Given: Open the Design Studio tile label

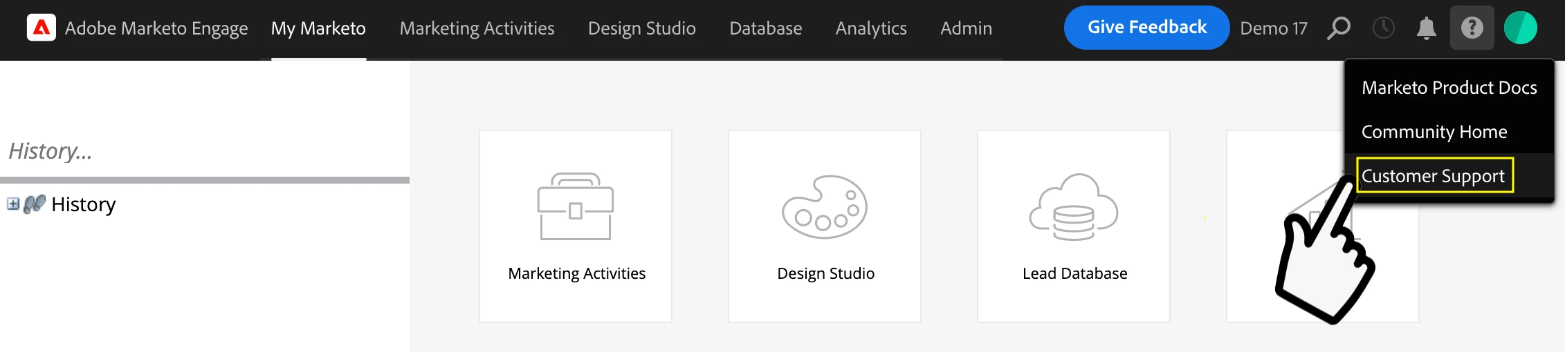Looking at the screenshot, I should [x=825, y=273].
